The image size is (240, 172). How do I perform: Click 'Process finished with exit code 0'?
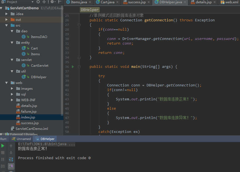tap(54, 158)
